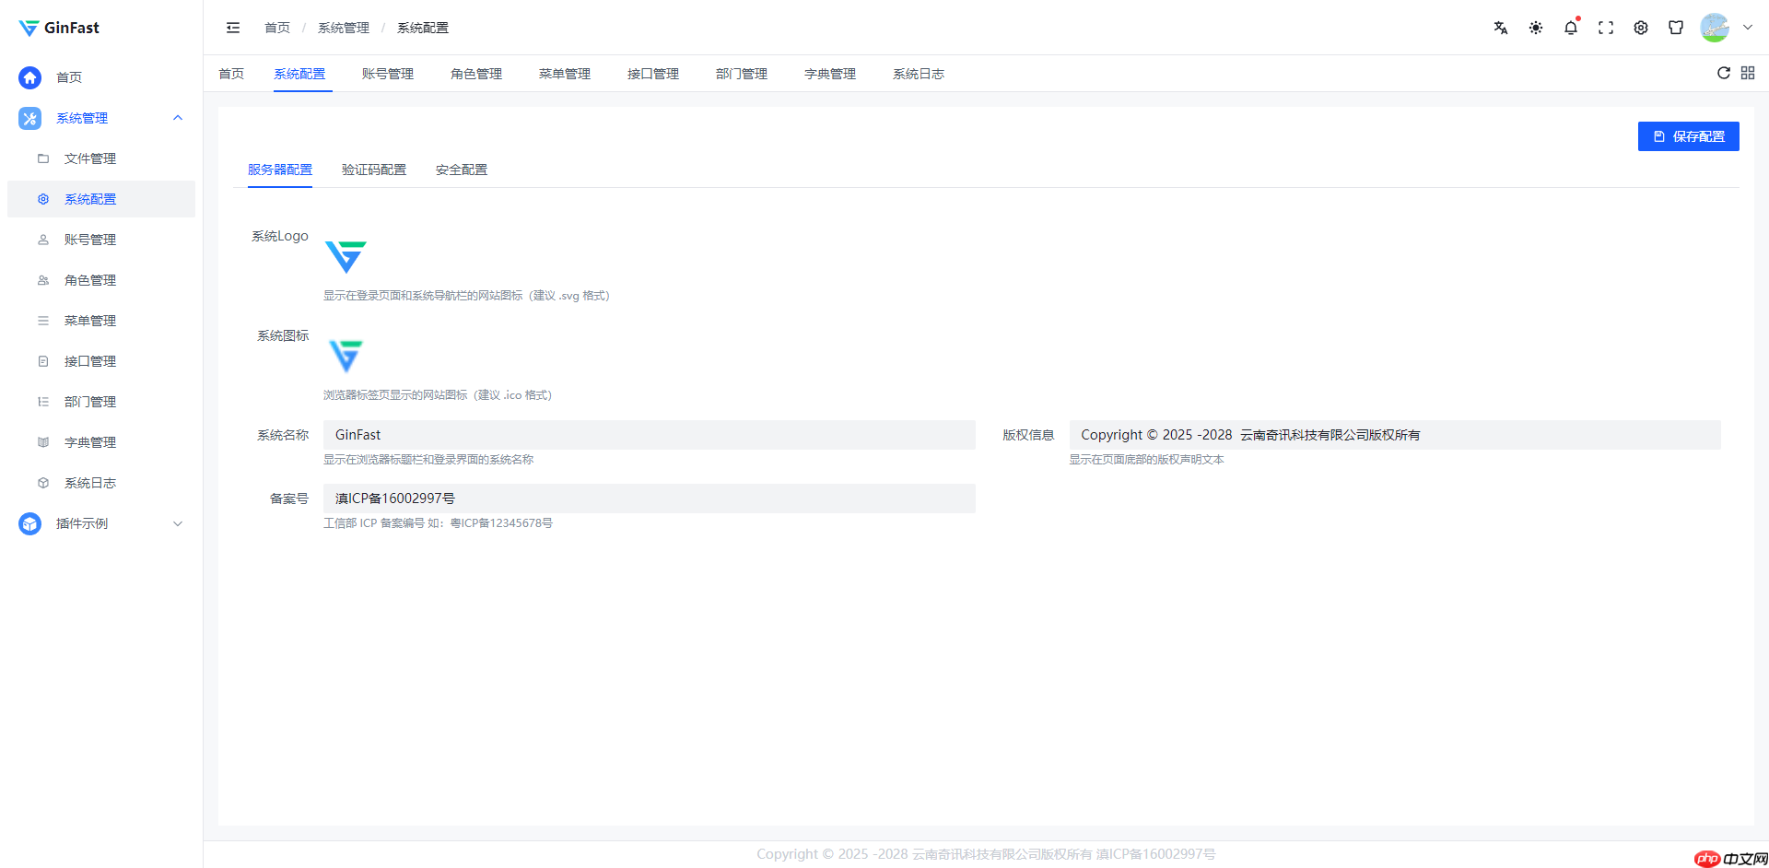Viewport: 1769px width, 868px height.
Task: Click the 备案号 input field
Action: click(x=648, y=498)
